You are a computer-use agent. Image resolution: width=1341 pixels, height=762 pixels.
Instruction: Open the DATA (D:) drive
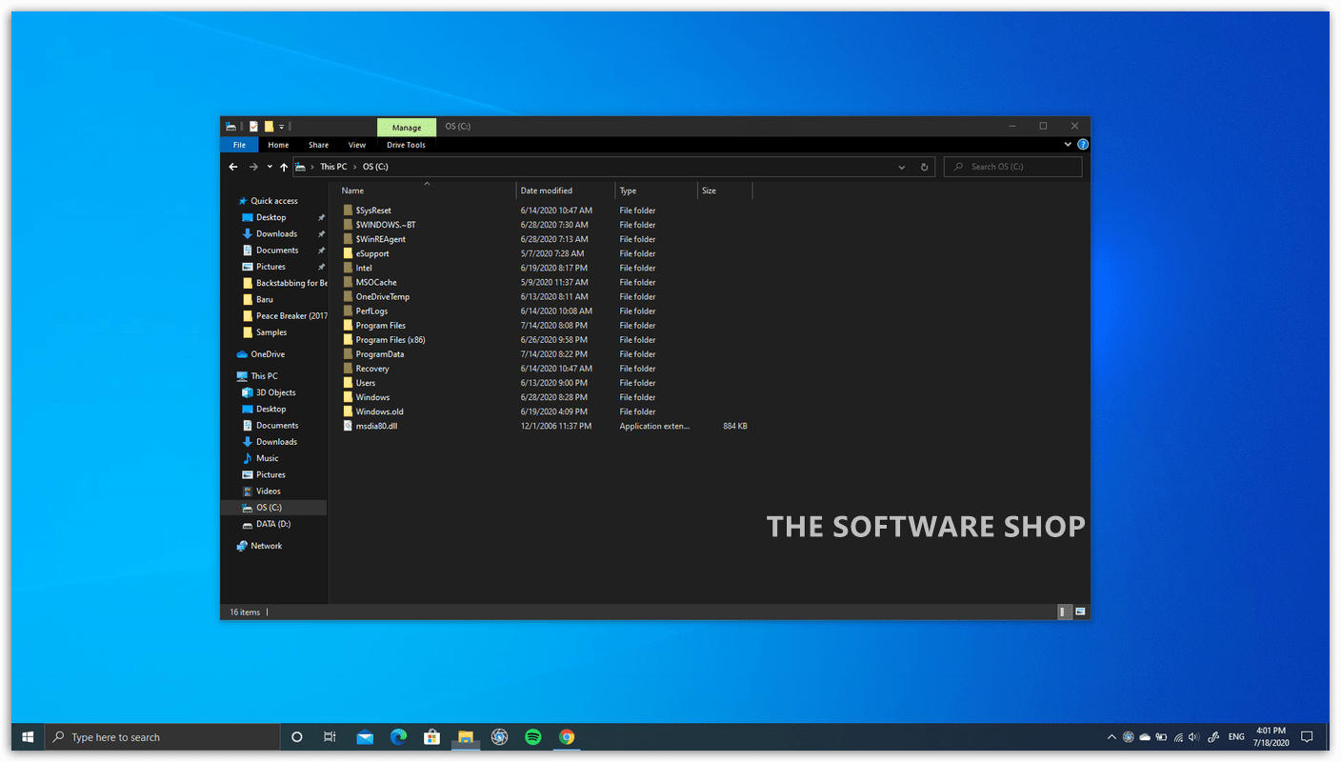(274, 523)
